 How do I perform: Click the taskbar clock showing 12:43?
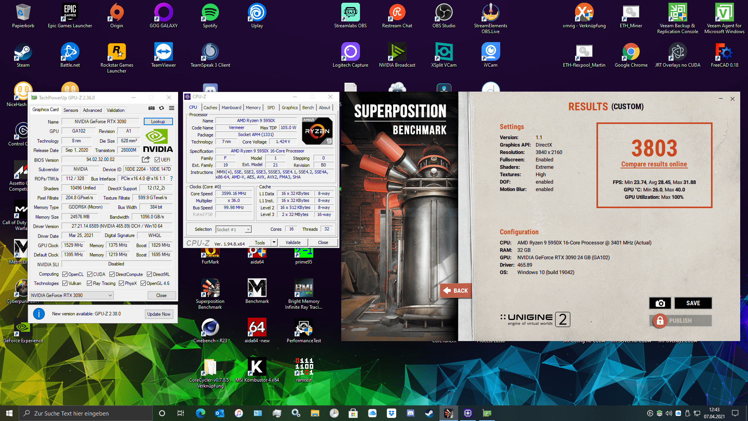[714, 413]
